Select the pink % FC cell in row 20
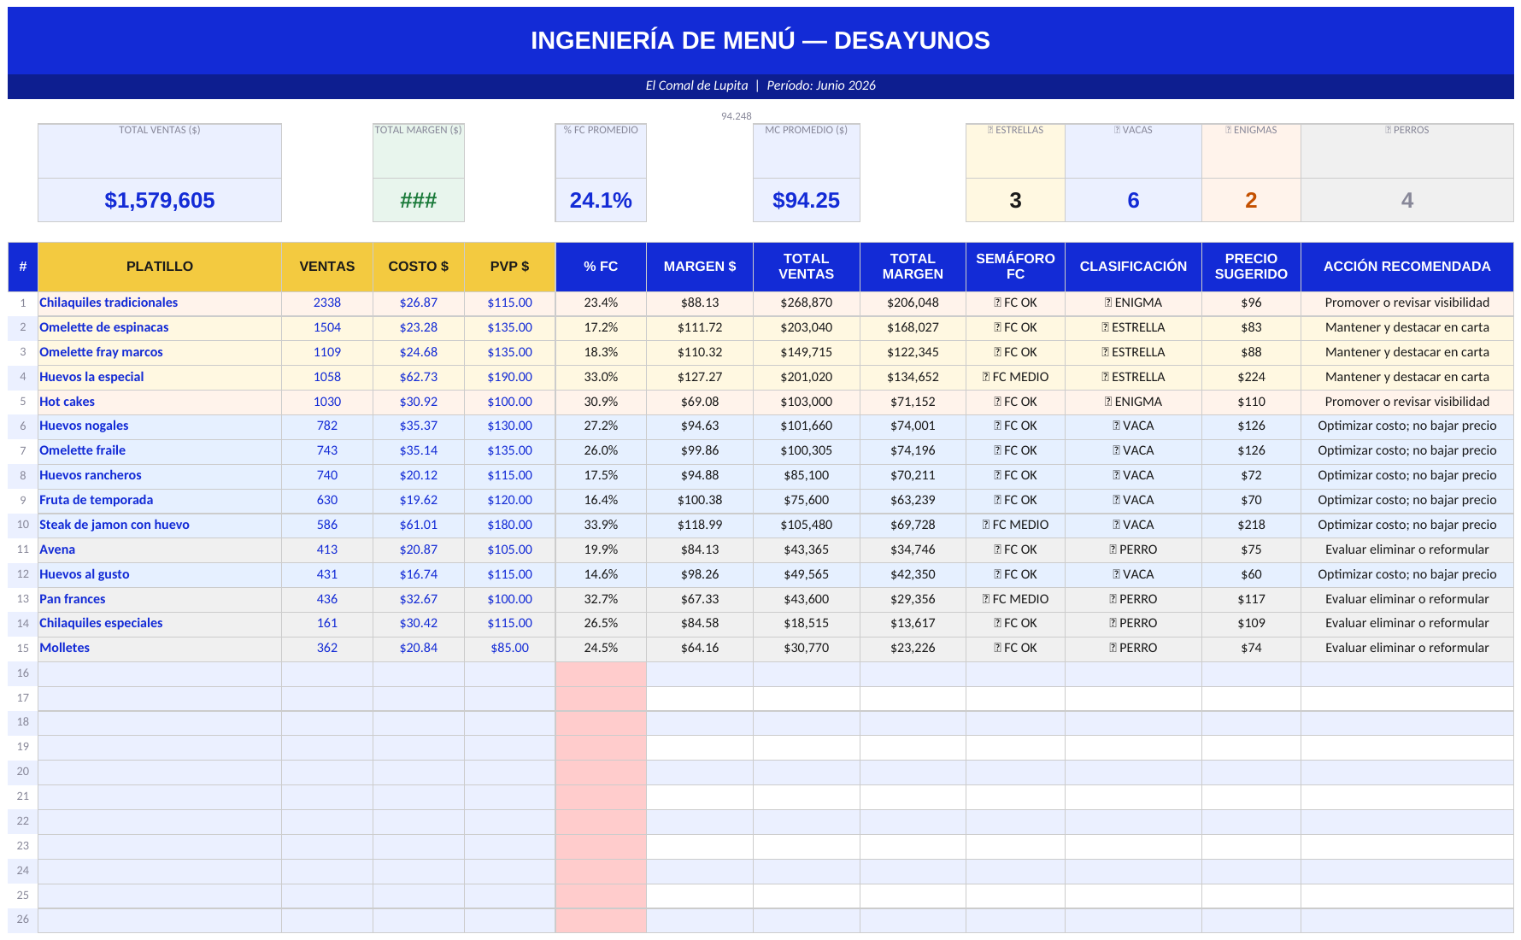 pos(601,772)
